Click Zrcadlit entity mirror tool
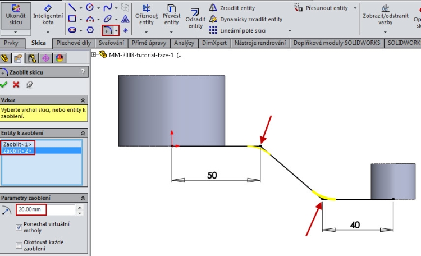 click(x=232, y=8)
